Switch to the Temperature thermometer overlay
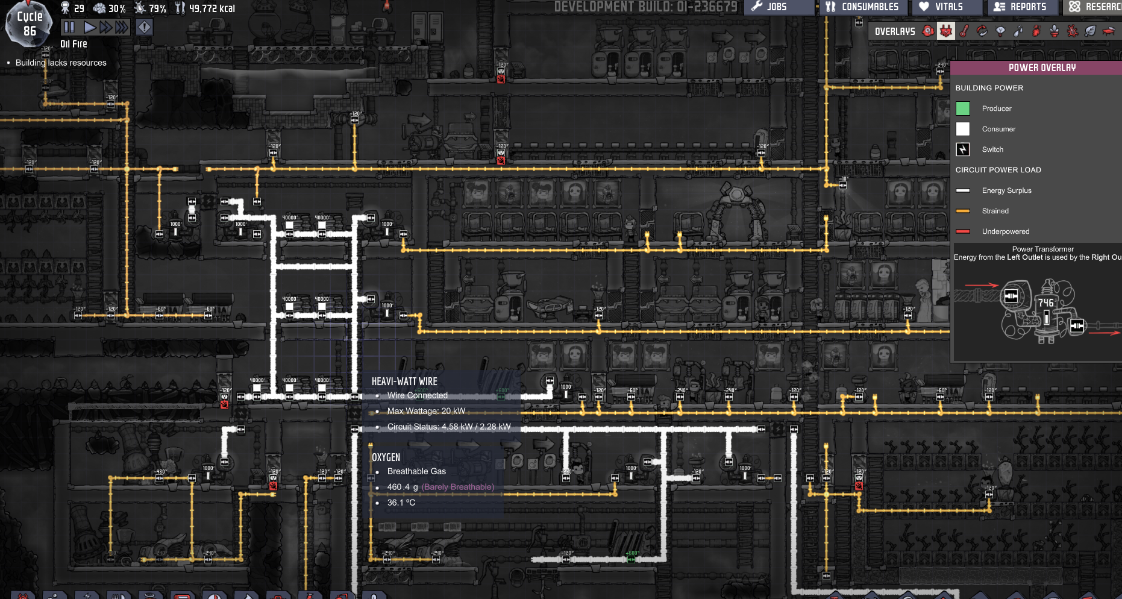The image size is (1122, 599). [x=964, y=31]
